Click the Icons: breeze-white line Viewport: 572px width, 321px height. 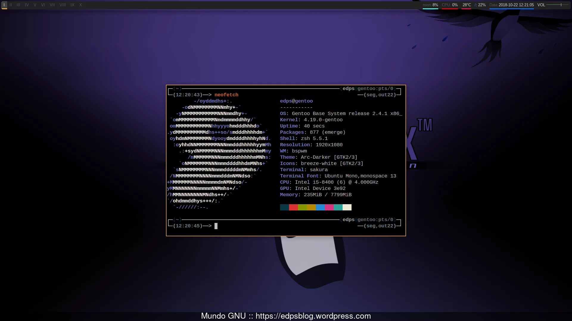(322, 163)
